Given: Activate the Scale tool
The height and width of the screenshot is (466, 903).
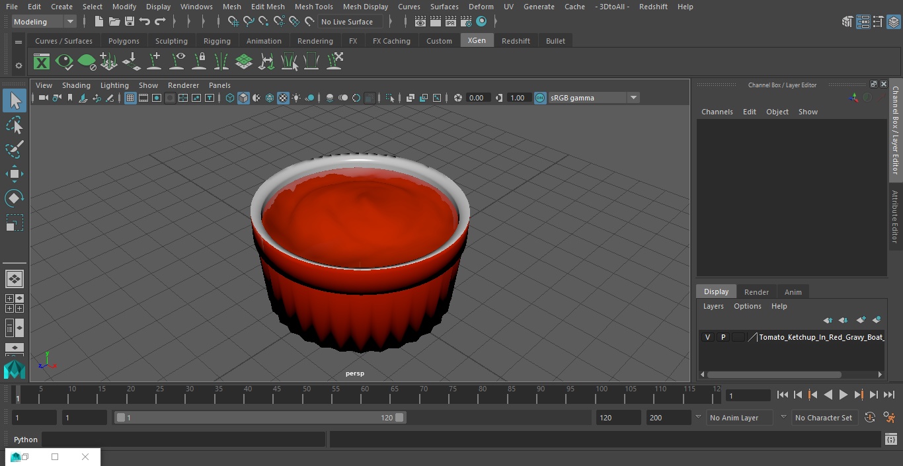Looking at the screenshot, I should pos(15,223).
